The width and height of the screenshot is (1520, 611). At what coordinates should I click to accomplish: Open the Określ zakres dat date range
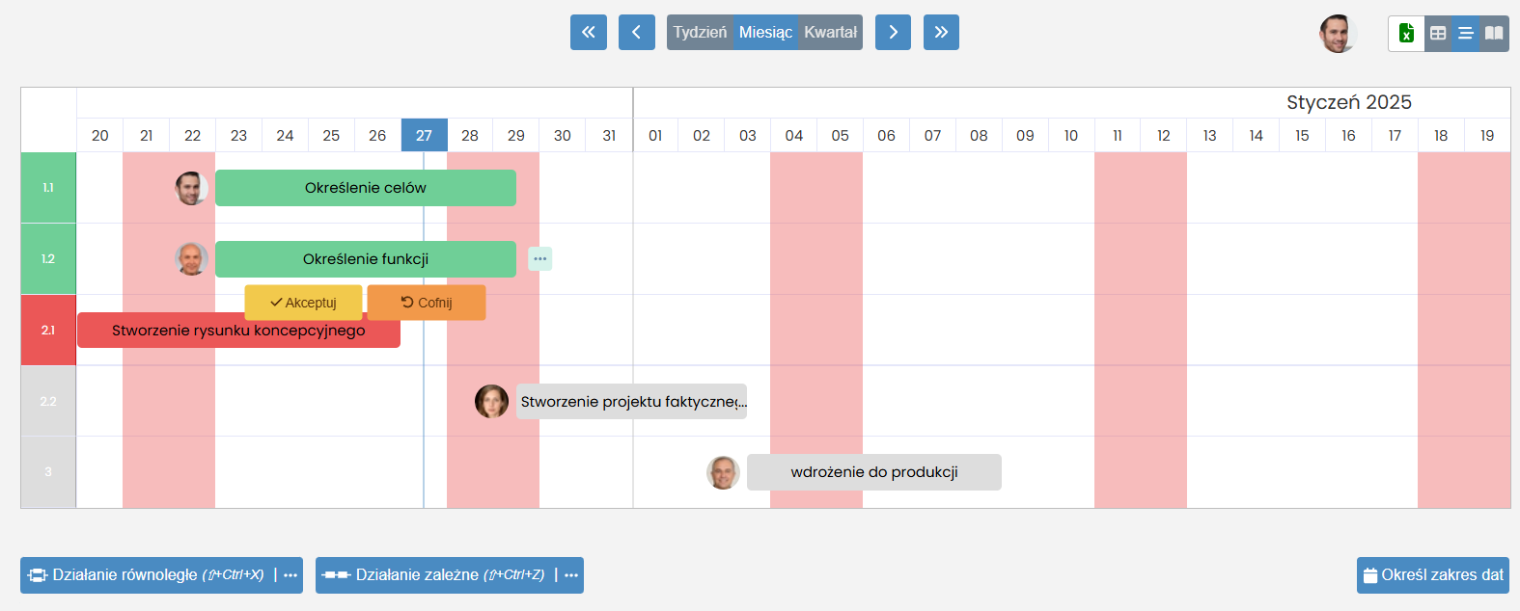[x=1432, y=575]
